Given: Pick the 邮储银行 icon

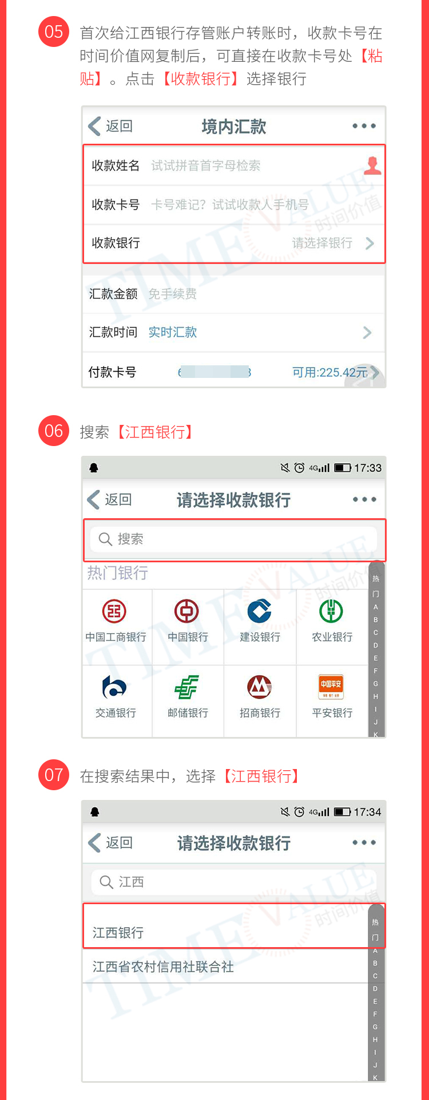Looking at the screenshot, I should tap(186, 687).
